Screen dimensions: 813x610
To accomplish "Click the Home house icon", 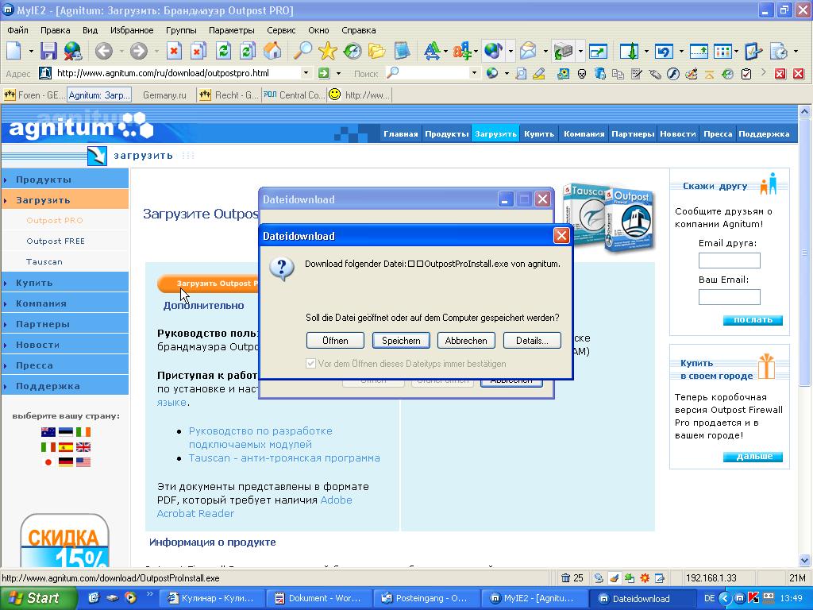I will click(272, 51).
